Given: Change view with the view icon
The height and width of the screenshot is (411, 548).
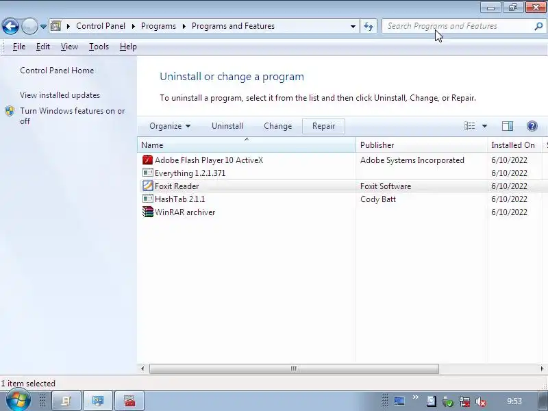Looking at the screenshot, I should pyautogui.click(x=470, y=126).
